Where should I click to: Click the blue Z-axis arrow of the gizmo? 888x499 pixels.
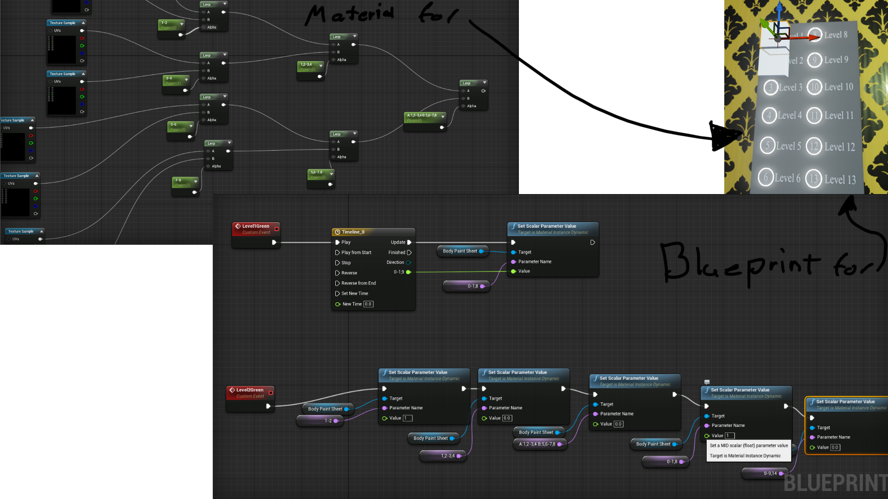pyautogui.click(x=779, y=6)
